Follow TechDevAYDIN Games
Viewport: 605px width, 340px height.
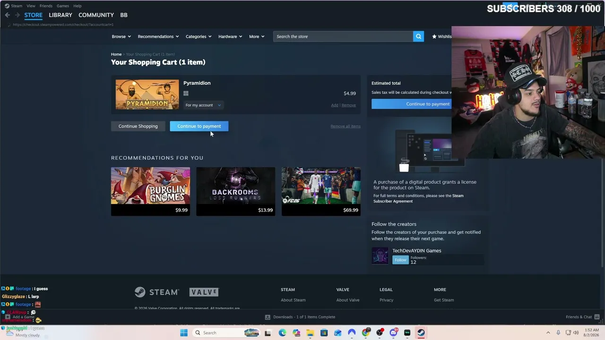(400, 260)
